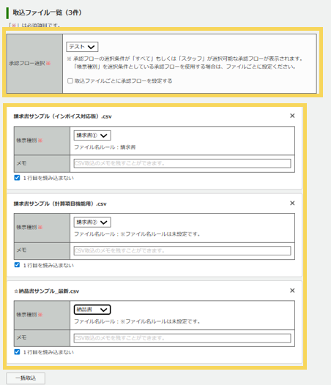
Task: Remove the 請求書サンプル（インボイス対応版）.csv file card
Action: tap(292, 116)
